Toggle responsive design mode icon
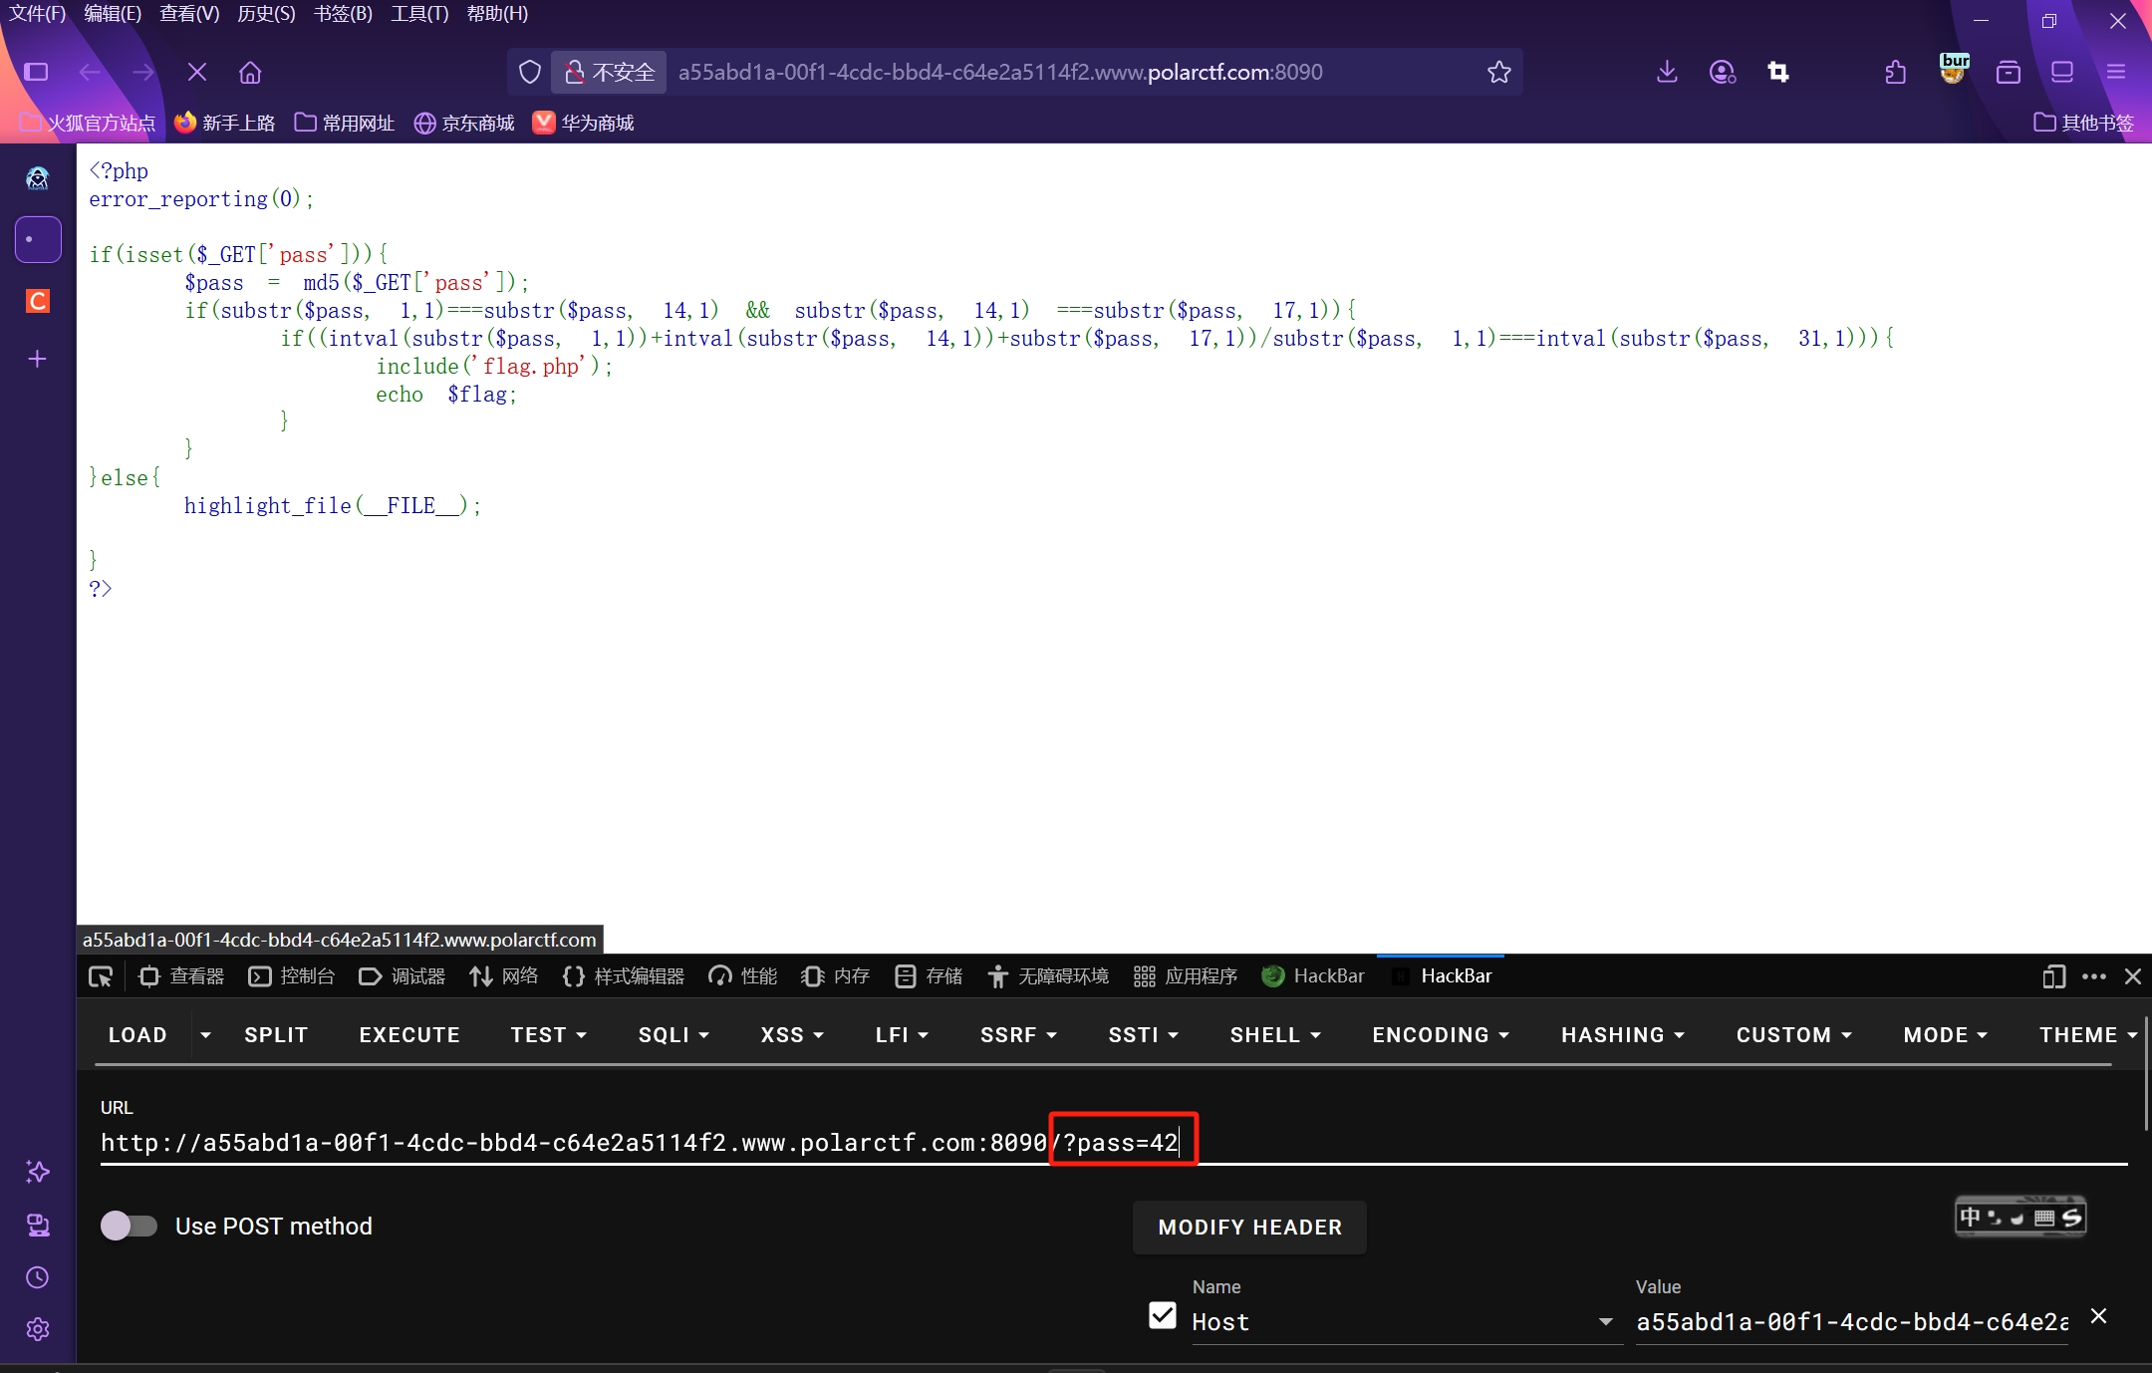2152x1373 pixels. (x=2053, y=976)
